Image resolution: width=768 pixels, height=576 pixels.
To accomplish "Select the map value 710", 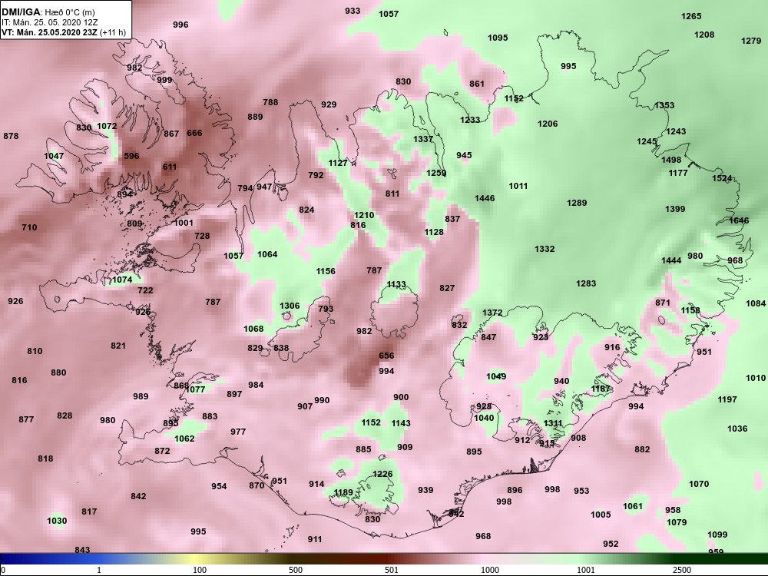I will point(29,227).
